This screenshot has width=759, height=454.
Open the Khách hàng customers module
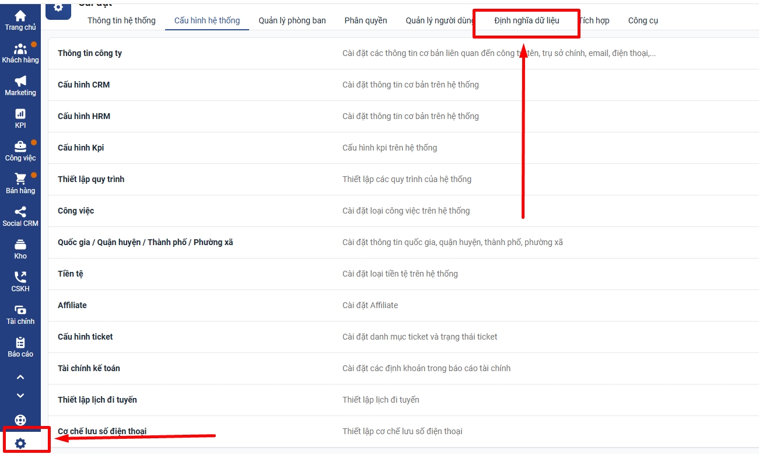[20, 50]
